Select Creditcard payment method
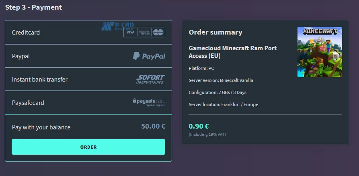The image size is (359, 176). click(x=26, y=33)
